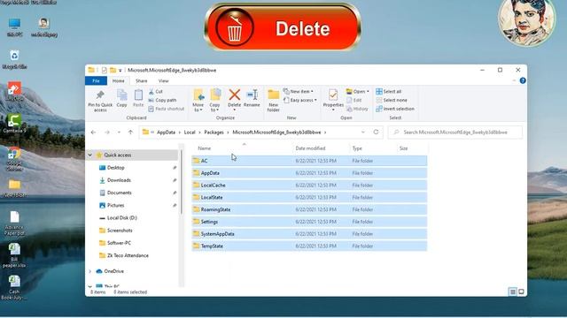Screen dimensions: 567x318
Task: Open the File tab
Action: pyautogui.click(x=96, y=81)
